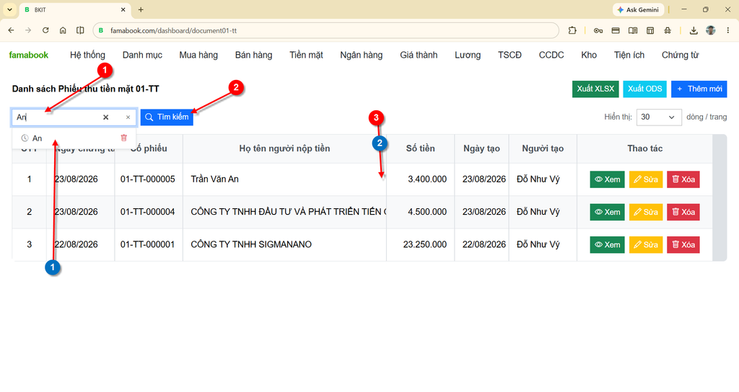Open the browser home page
The height and width of the screenshot is (392, 739).
pos(63,30)
